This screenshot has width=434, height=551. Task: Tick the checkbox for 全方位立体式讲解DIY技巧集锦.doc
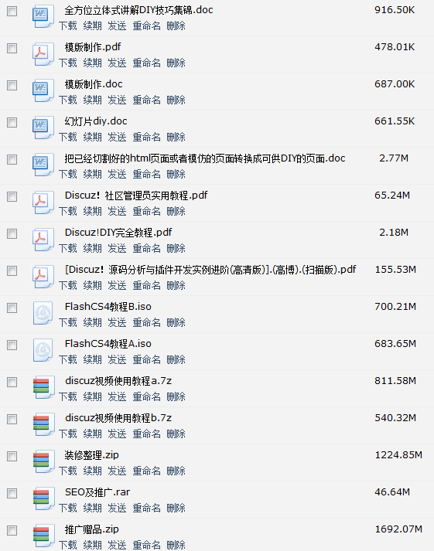point(12,12)
